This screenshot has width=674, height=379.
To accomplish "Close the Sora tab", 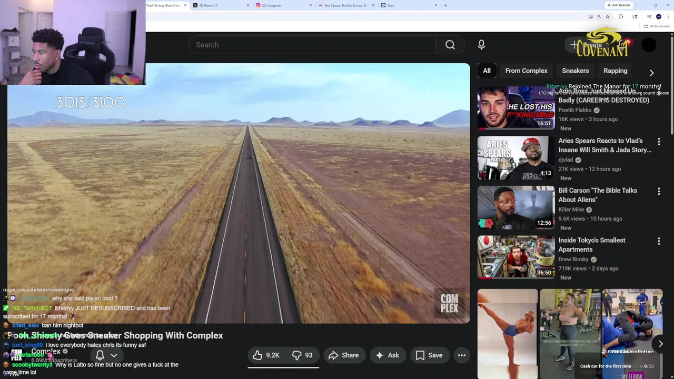I will (436, 5).
